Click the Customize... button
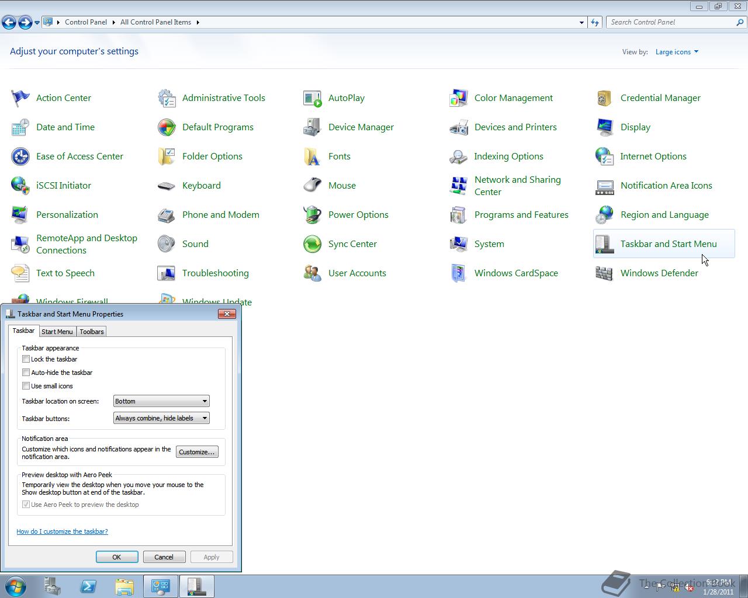 (x=197, y=452)
